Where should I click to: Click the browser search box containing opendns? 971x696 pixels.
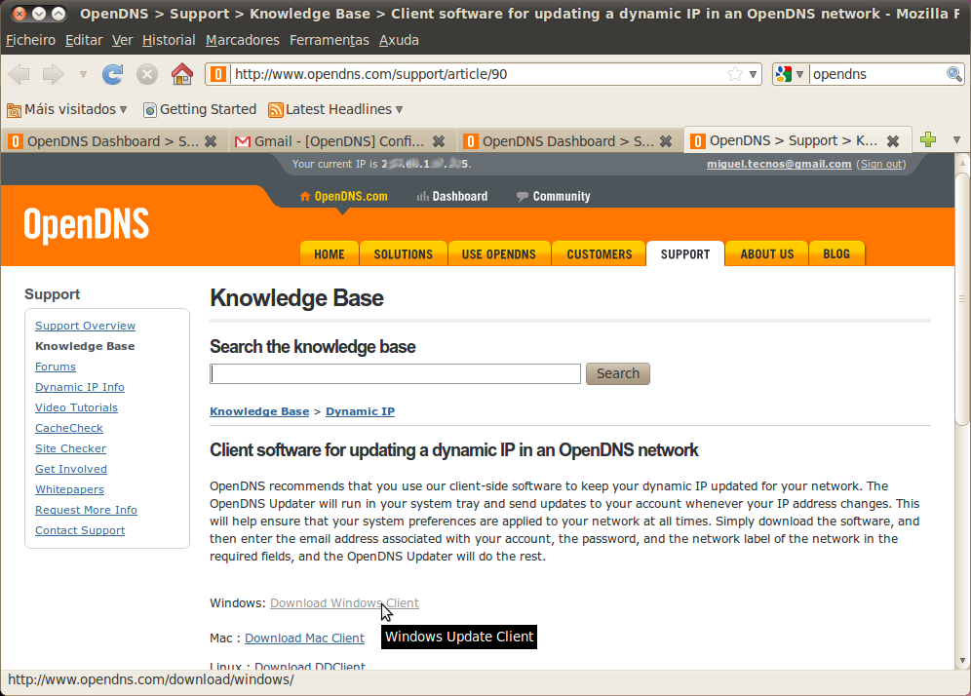[876, 74]
